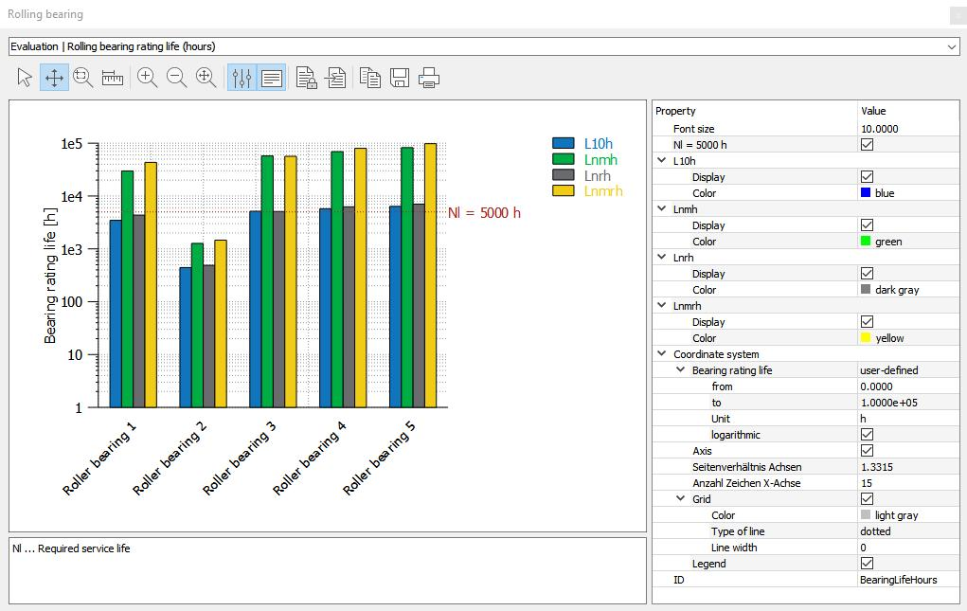This screenshot has width=967, height=611.
Task: Collapse the Lnrh property group
Action: click(662, 257)
